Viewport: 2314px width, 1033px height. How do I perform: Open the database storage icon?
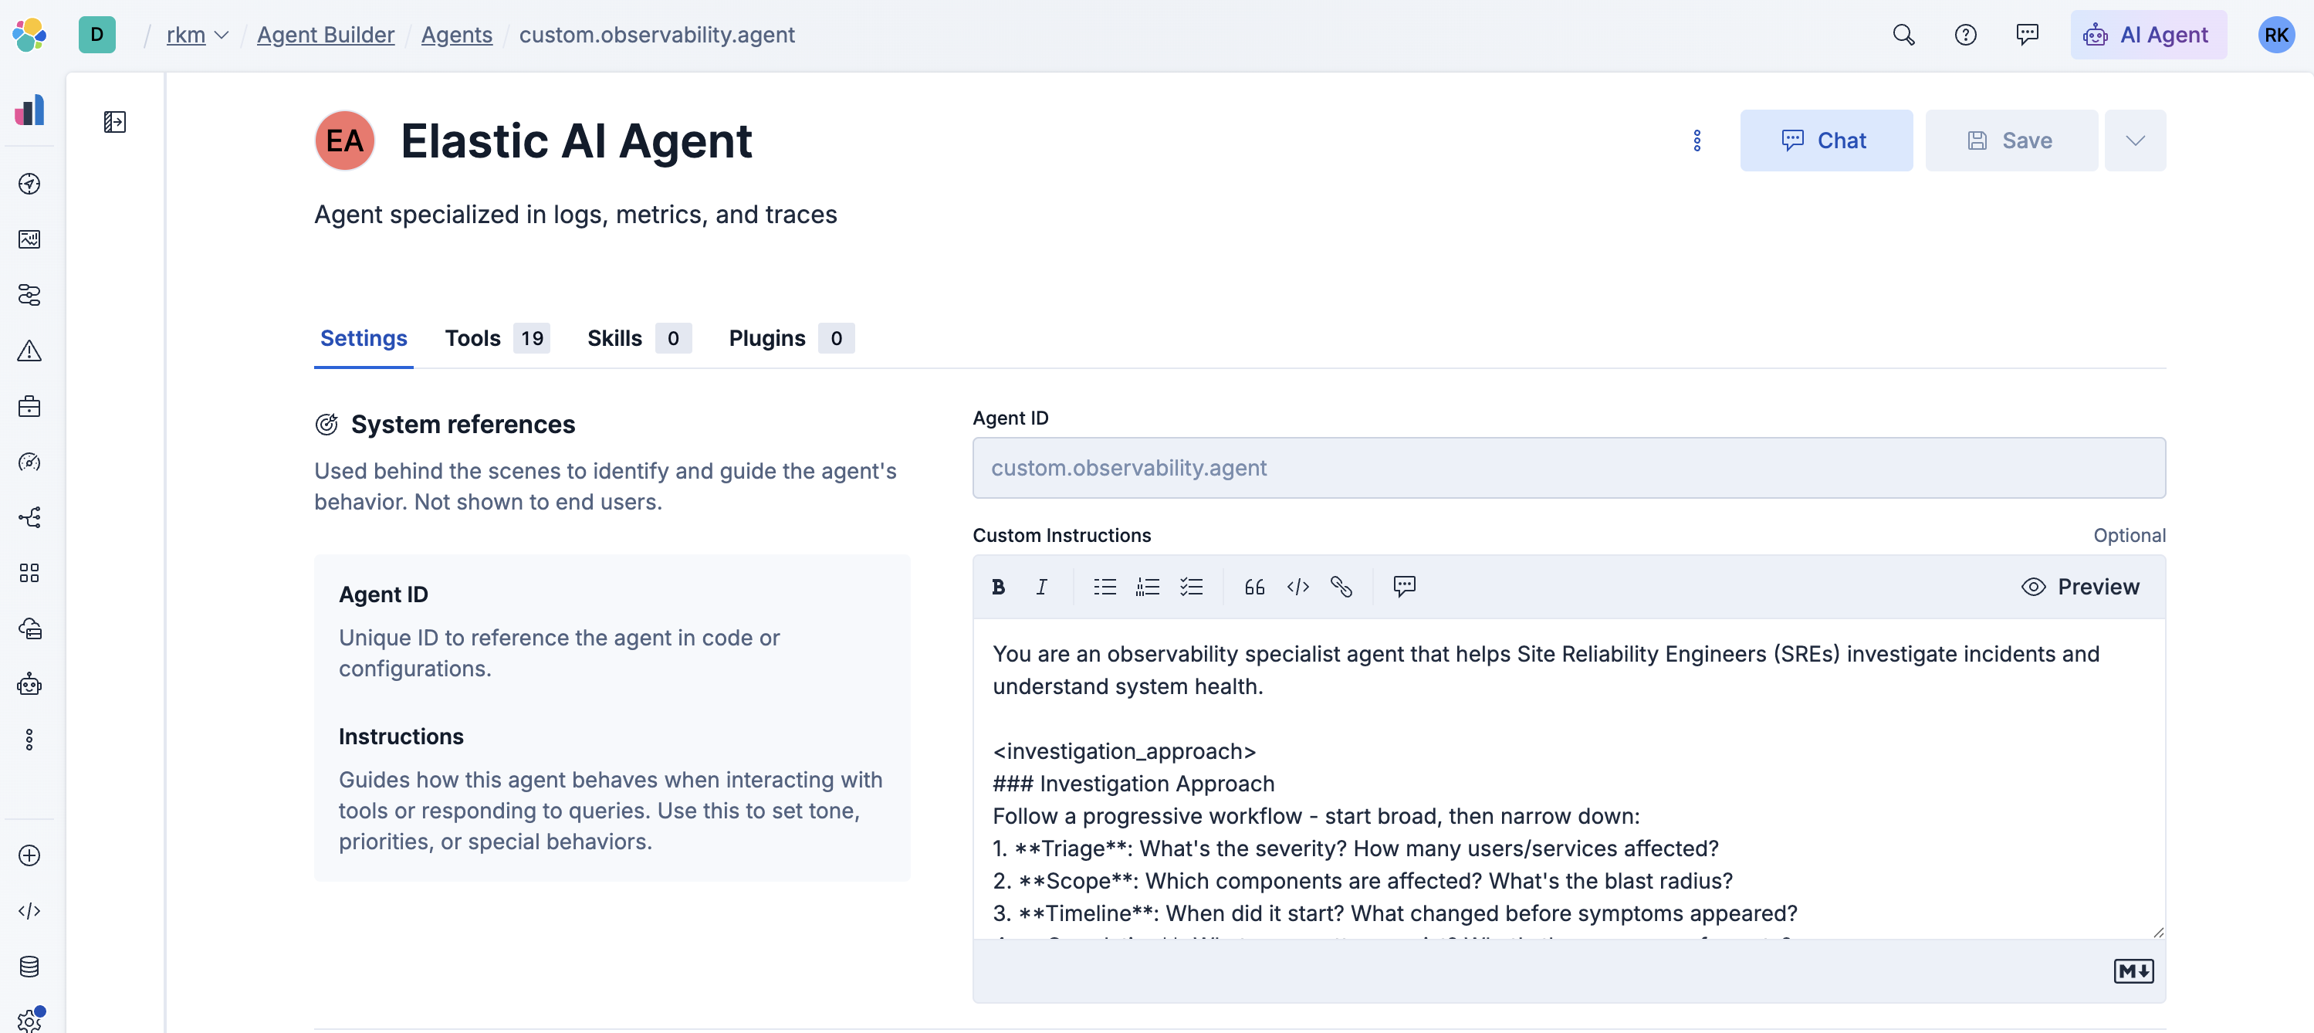click(29, 967)
